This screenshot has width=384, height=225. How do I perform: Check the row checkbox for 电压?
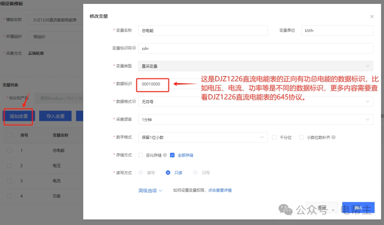coord(10,166)
